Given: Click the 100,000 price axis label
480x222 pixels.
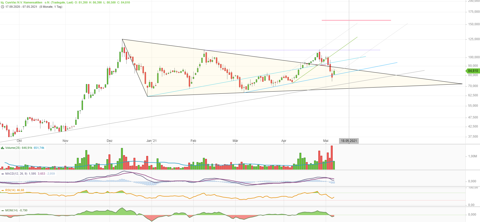Looking at the screenshot, I should coord(474,57).
